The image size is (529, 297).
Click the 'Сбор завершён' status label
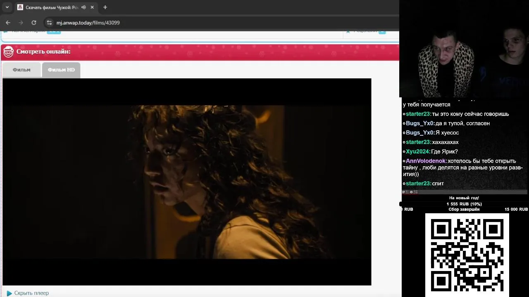pos(464,210)
